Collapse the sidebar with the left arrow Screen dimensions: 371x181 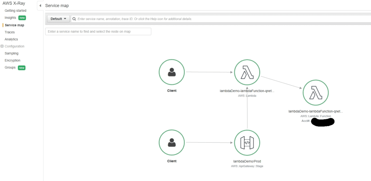tap(40, 5)
